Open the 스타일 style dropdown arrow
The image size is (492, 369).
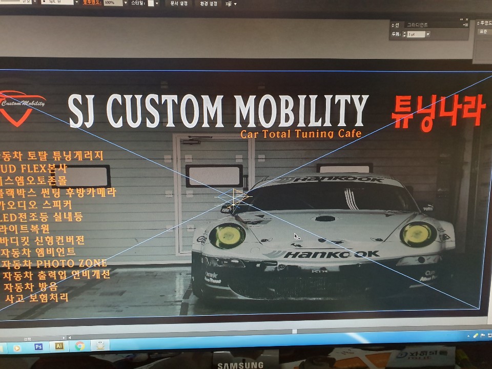pos(157,4)
